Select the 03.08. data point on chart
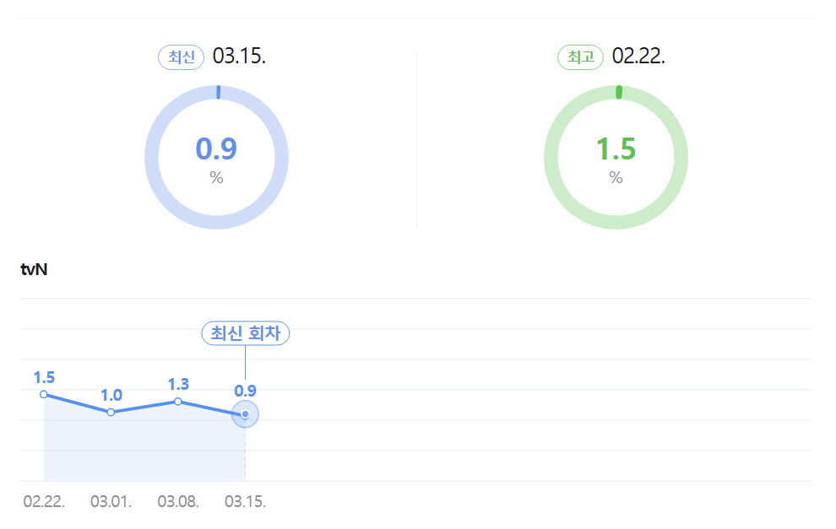 click(178, 402)
